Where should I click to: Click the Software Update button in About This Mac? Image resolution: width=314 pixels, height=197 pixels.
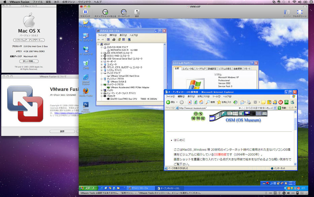(x=29, y=40)
